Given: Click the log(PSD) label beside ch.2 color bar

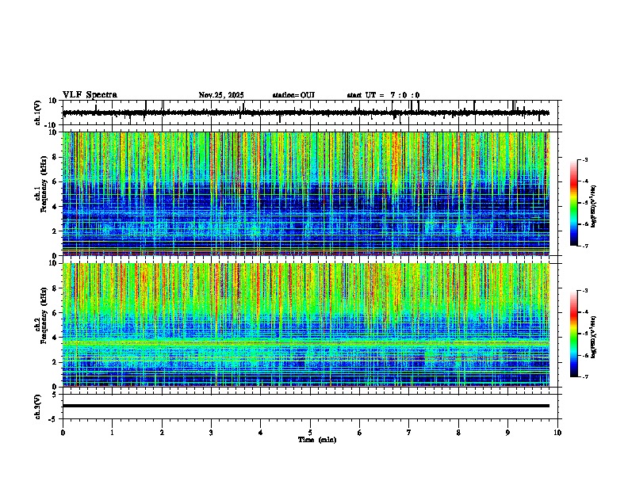Looking at the screenshot, I should (x=594, y=337).
